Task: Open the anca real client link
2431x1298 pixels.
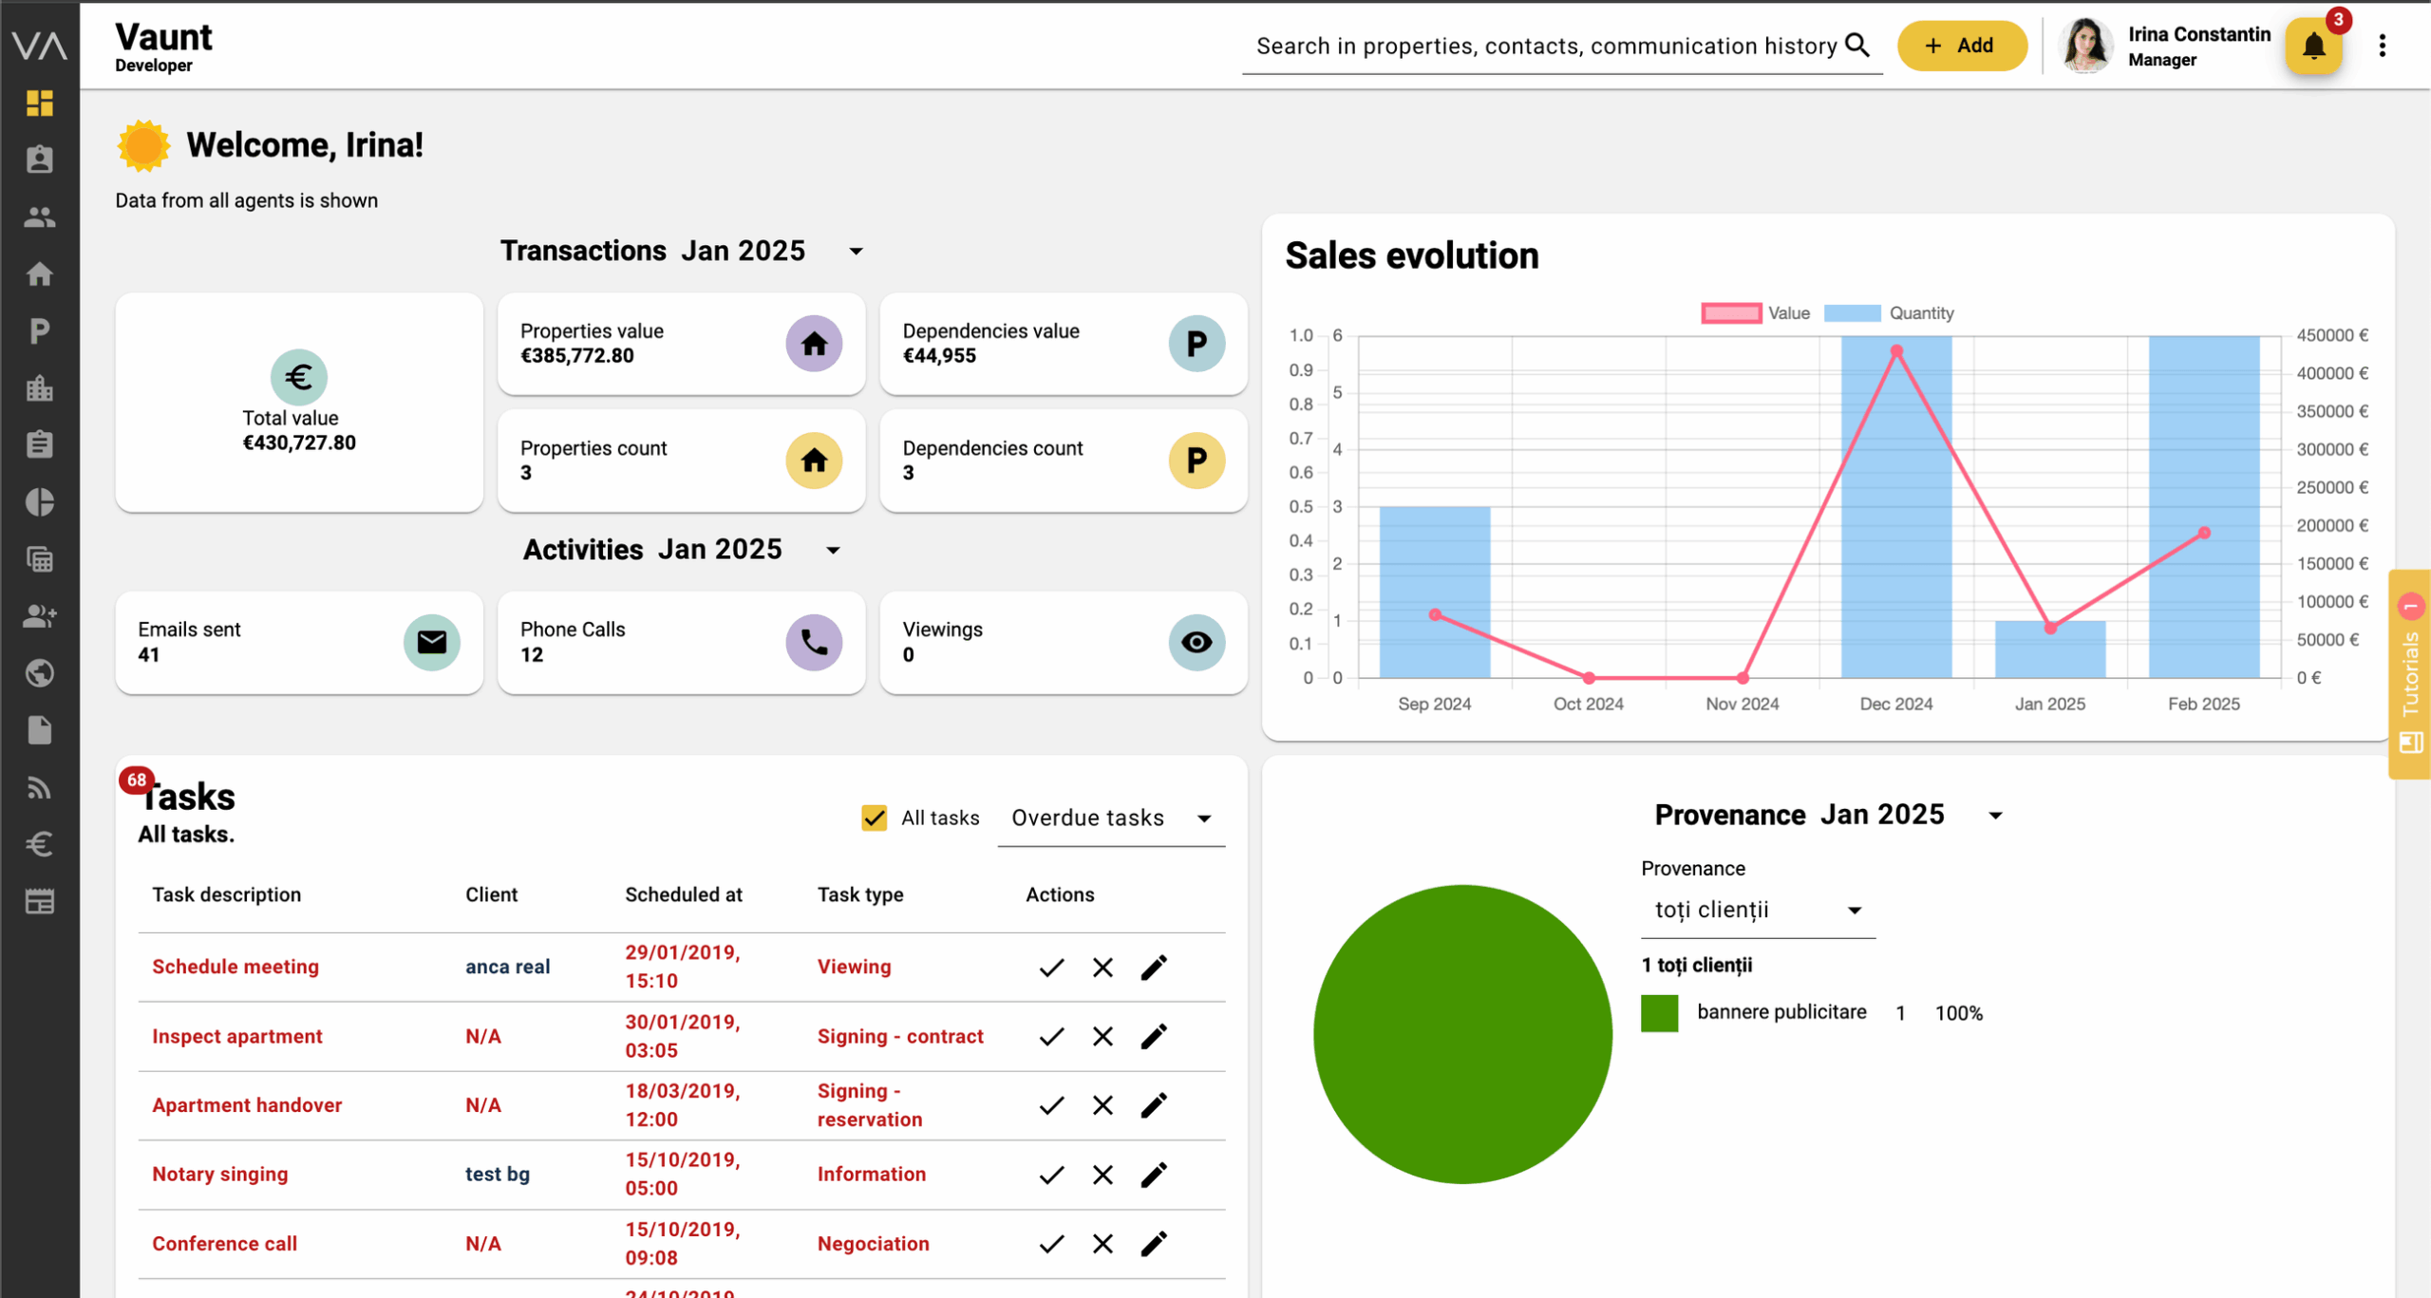Action: (x=507, y=967)
